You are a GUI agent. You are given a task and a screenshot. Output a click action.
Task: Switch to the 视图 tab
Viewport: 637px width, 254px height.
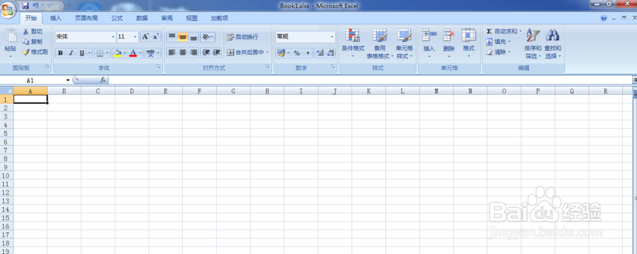192,18
